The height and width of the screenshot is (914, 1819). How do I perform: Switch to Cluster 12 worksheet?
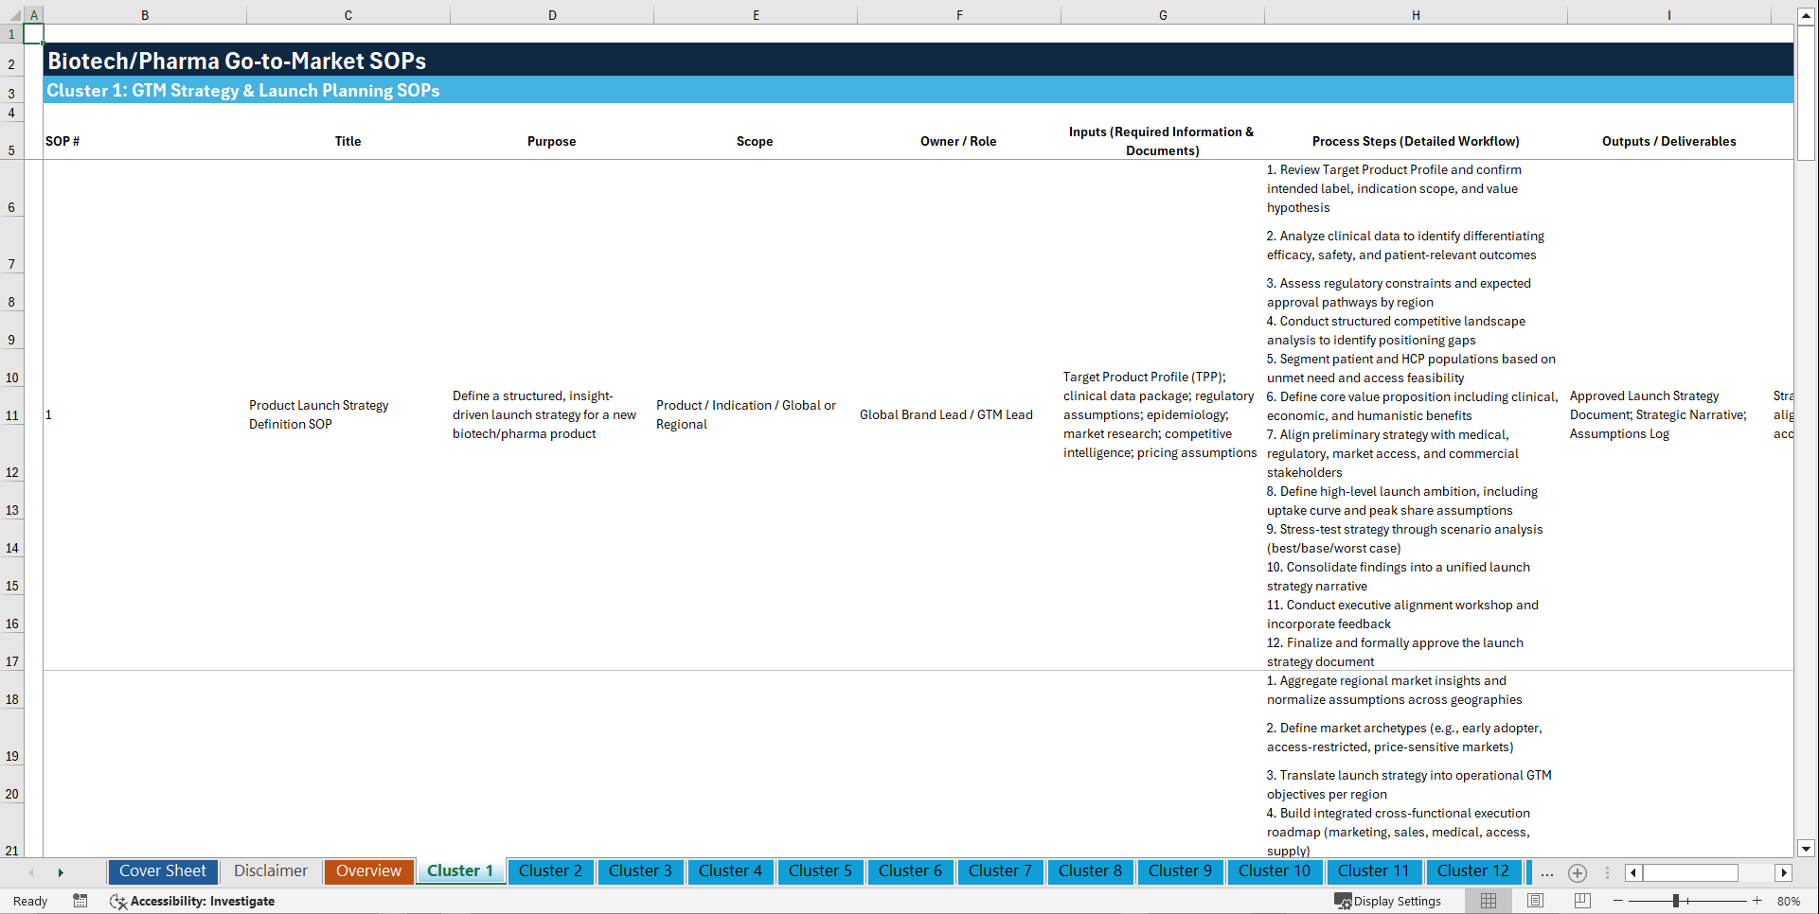1473,871
